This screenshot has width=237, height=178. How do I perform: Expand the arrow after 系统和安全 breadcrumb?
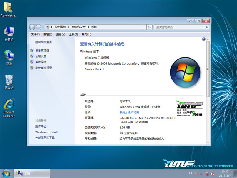89,27
